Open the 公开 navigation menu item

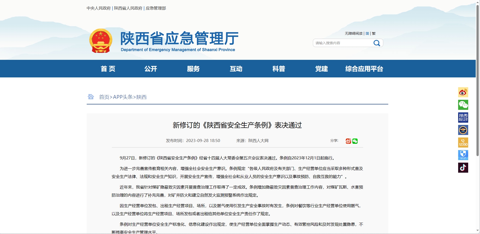151,69
